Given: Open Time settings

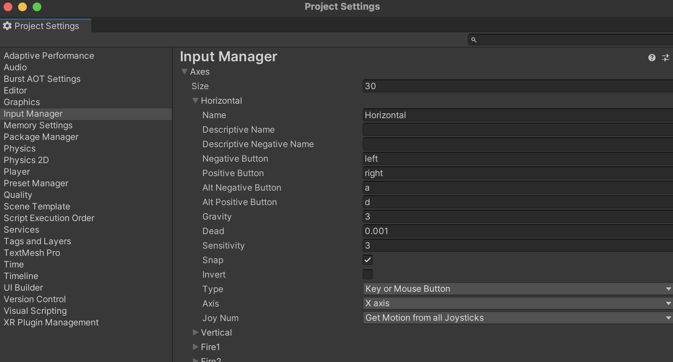Looking at the screenshot, I should [14, 265].
